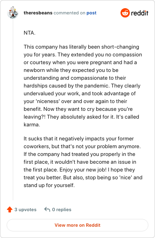Open "View more on Reddit" button
The height and width of the screenshot is (238, 155).
[77, 225]
